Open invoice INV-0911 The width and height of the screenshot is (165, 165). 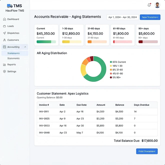coord(44,111)
